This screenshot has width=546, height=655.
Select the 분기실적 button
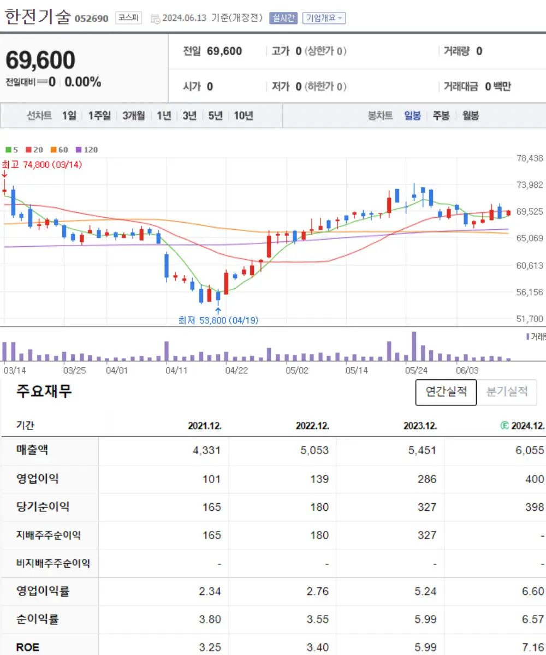[x=507, y=392]
